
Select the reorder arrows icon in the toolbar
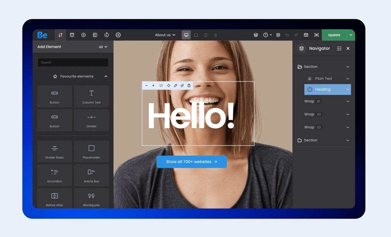point(60,35)
